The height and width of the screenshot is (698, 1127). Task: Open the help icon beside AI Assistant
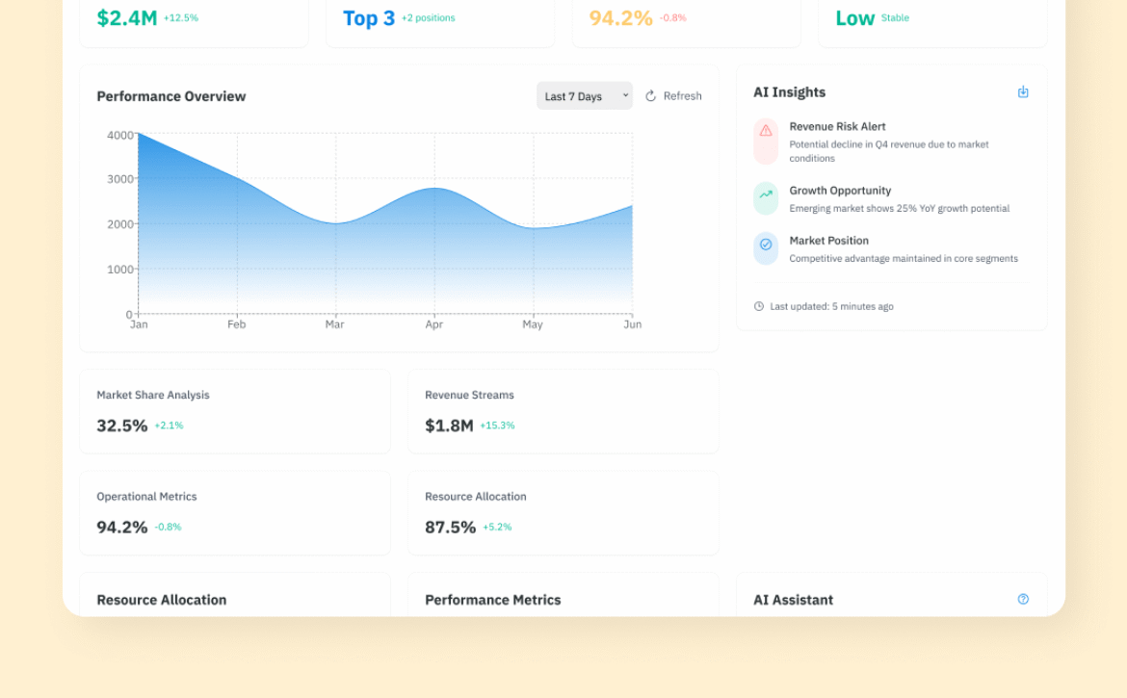[x=1023, y=599]
